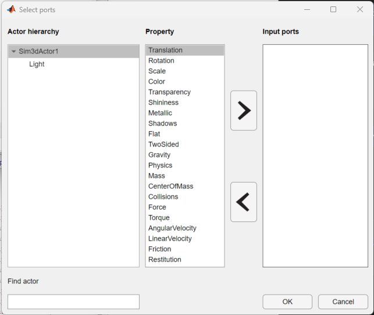
Task: Minimize the Select ports window
Action: click(307, 9)
